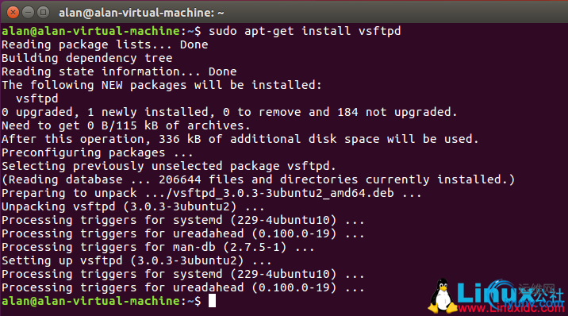568x316 pixels.
Task: Click 'Need to get 0 B/115 kB of archives.'
Action: point(125,125)
